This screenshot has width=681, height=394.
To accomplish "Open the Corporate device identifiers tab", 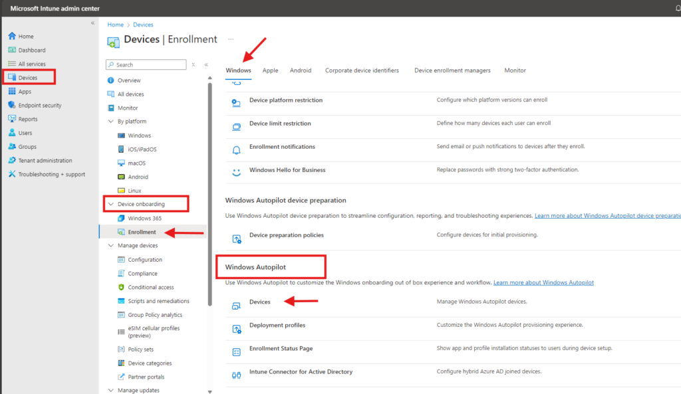I will (x=362, y=70).
